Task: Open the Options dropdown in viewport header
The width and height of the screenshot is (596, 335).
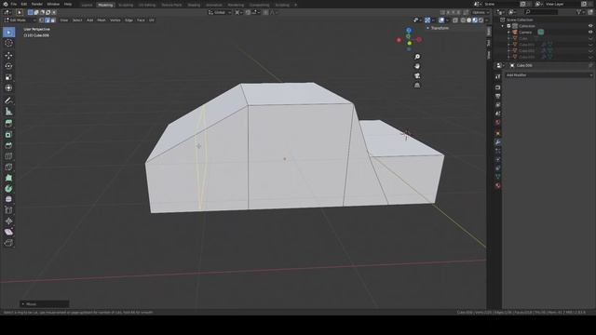Action: pyautogui.click(x=481, y=12)
